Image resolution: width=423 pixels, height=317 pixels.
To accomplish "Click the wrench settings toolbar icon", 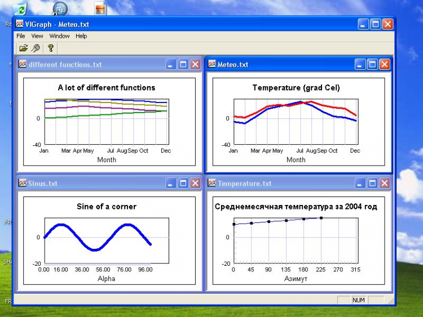I will point(36,48).
